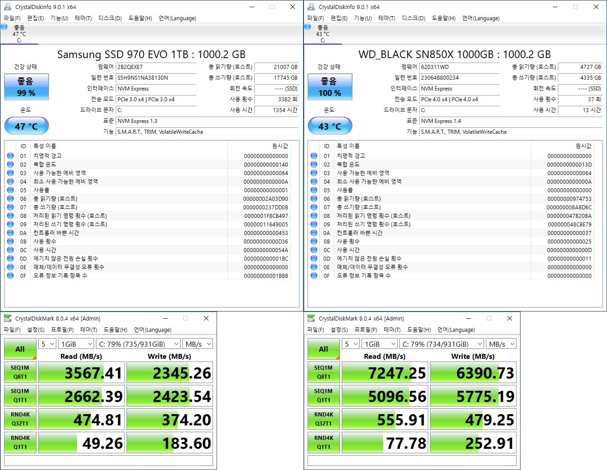
Task: Run RND4K Q1T1 test in left CrystalDiskMark
Action: tap(20, 443)
